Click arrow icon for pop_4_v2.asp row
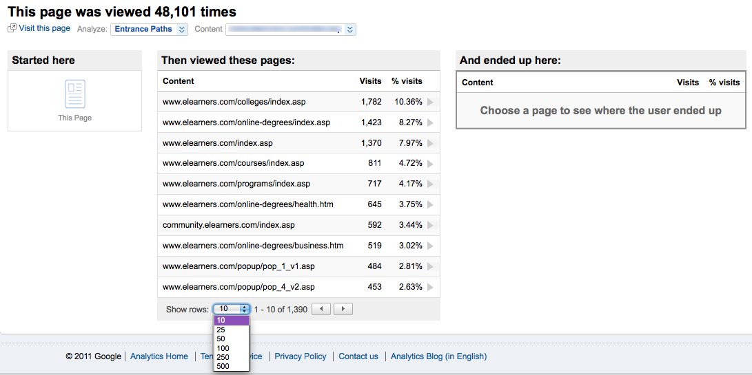The width and height of the screenshot is (752, 375). tap(430, 287)
